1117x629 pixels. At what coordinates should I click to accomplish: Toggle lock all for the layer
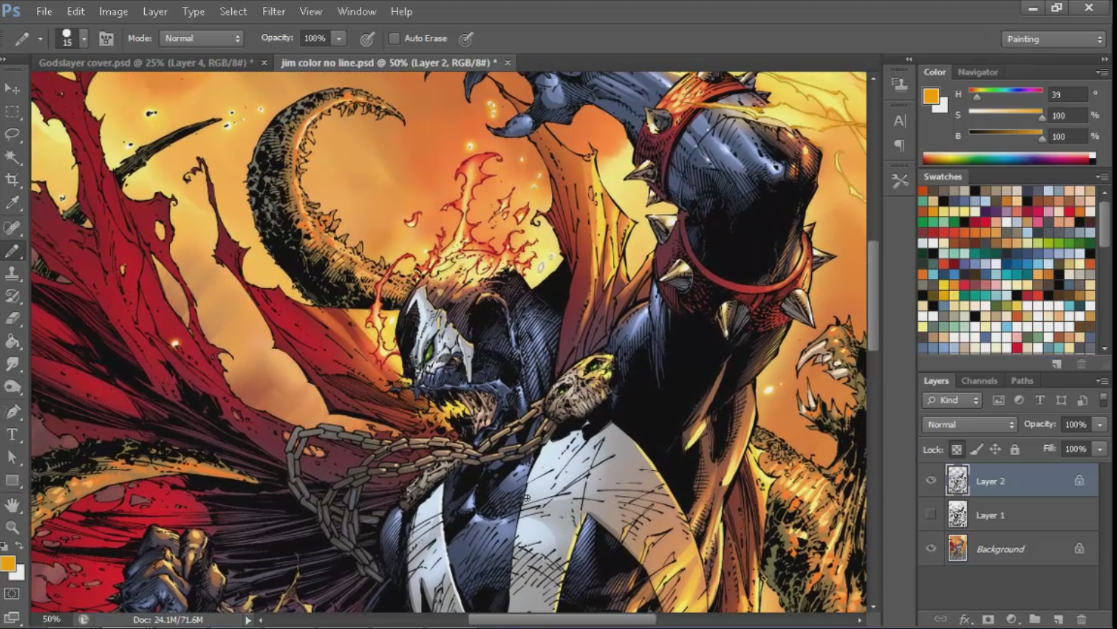coord(1015,449)
